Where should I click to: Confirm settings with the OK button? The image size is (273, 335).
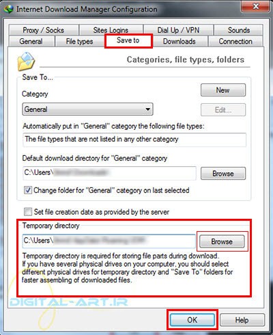[192, 320]
